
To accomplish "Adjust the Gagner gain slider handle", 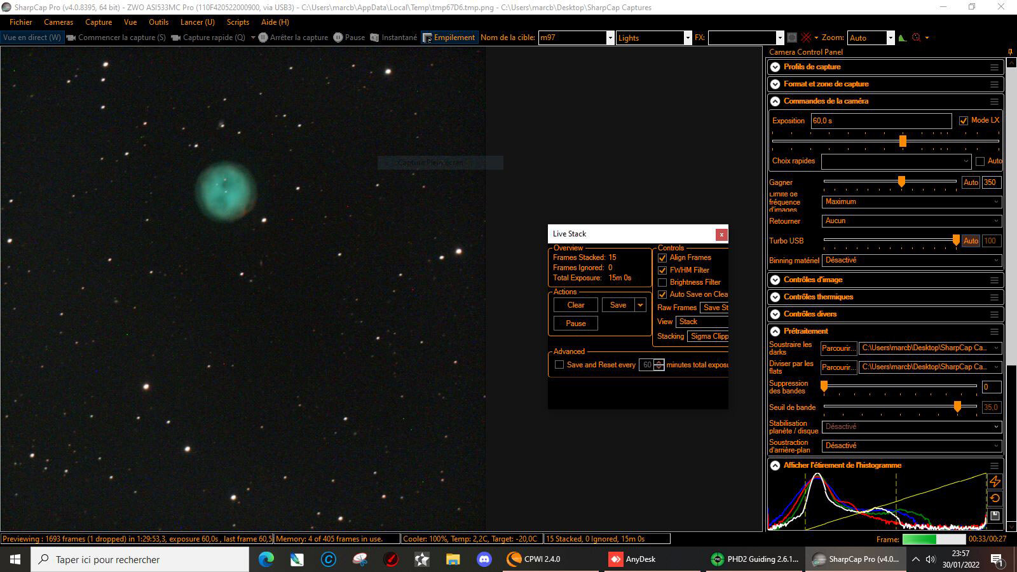I will 901,182.
